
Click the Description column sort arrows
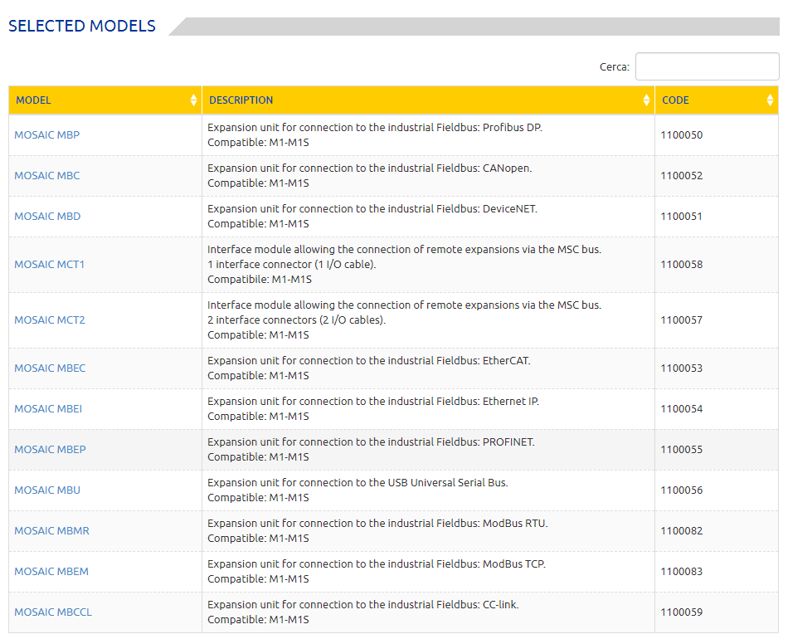click(x=646, y=100)
